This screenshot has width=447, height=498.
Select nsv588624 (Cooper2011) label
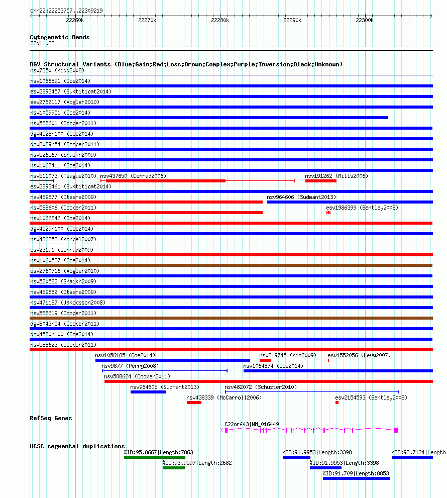[137, 377]
